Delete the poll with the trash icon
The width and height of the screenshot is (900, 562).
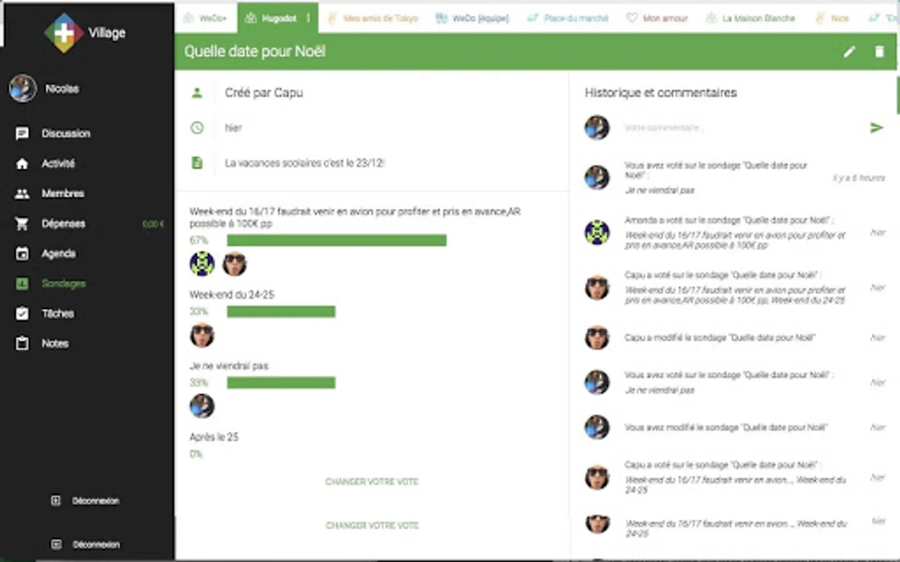pos(879,52)
